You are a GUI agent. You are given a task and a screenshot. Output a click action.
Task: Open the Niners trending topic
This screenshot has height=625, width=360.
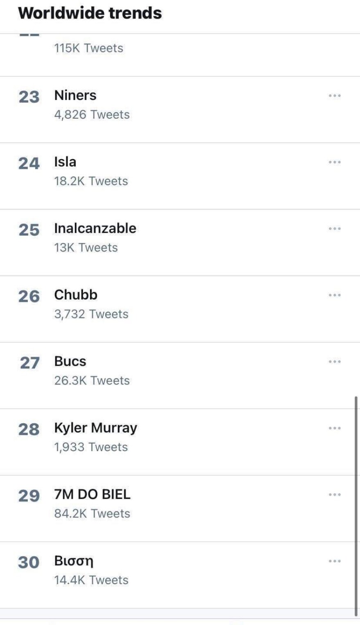pyautogui.click(x=75, y=95)
